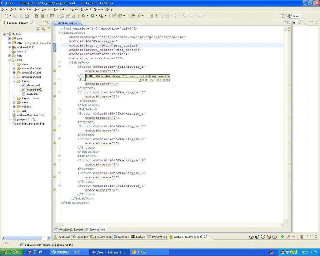
Task: Click the green plus icon in LogCat
Action: [x=282, y=237]
